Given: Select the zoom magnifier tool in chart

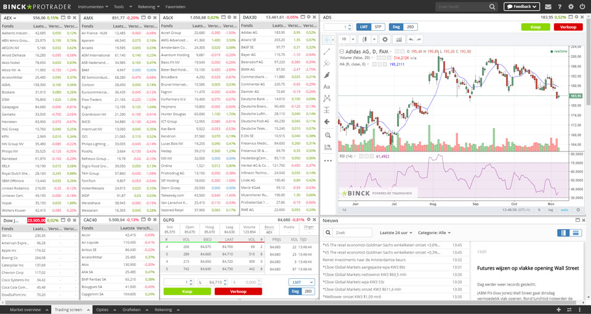Looking at the screenshot, I should pyautogui.click(x=328, y=135).
